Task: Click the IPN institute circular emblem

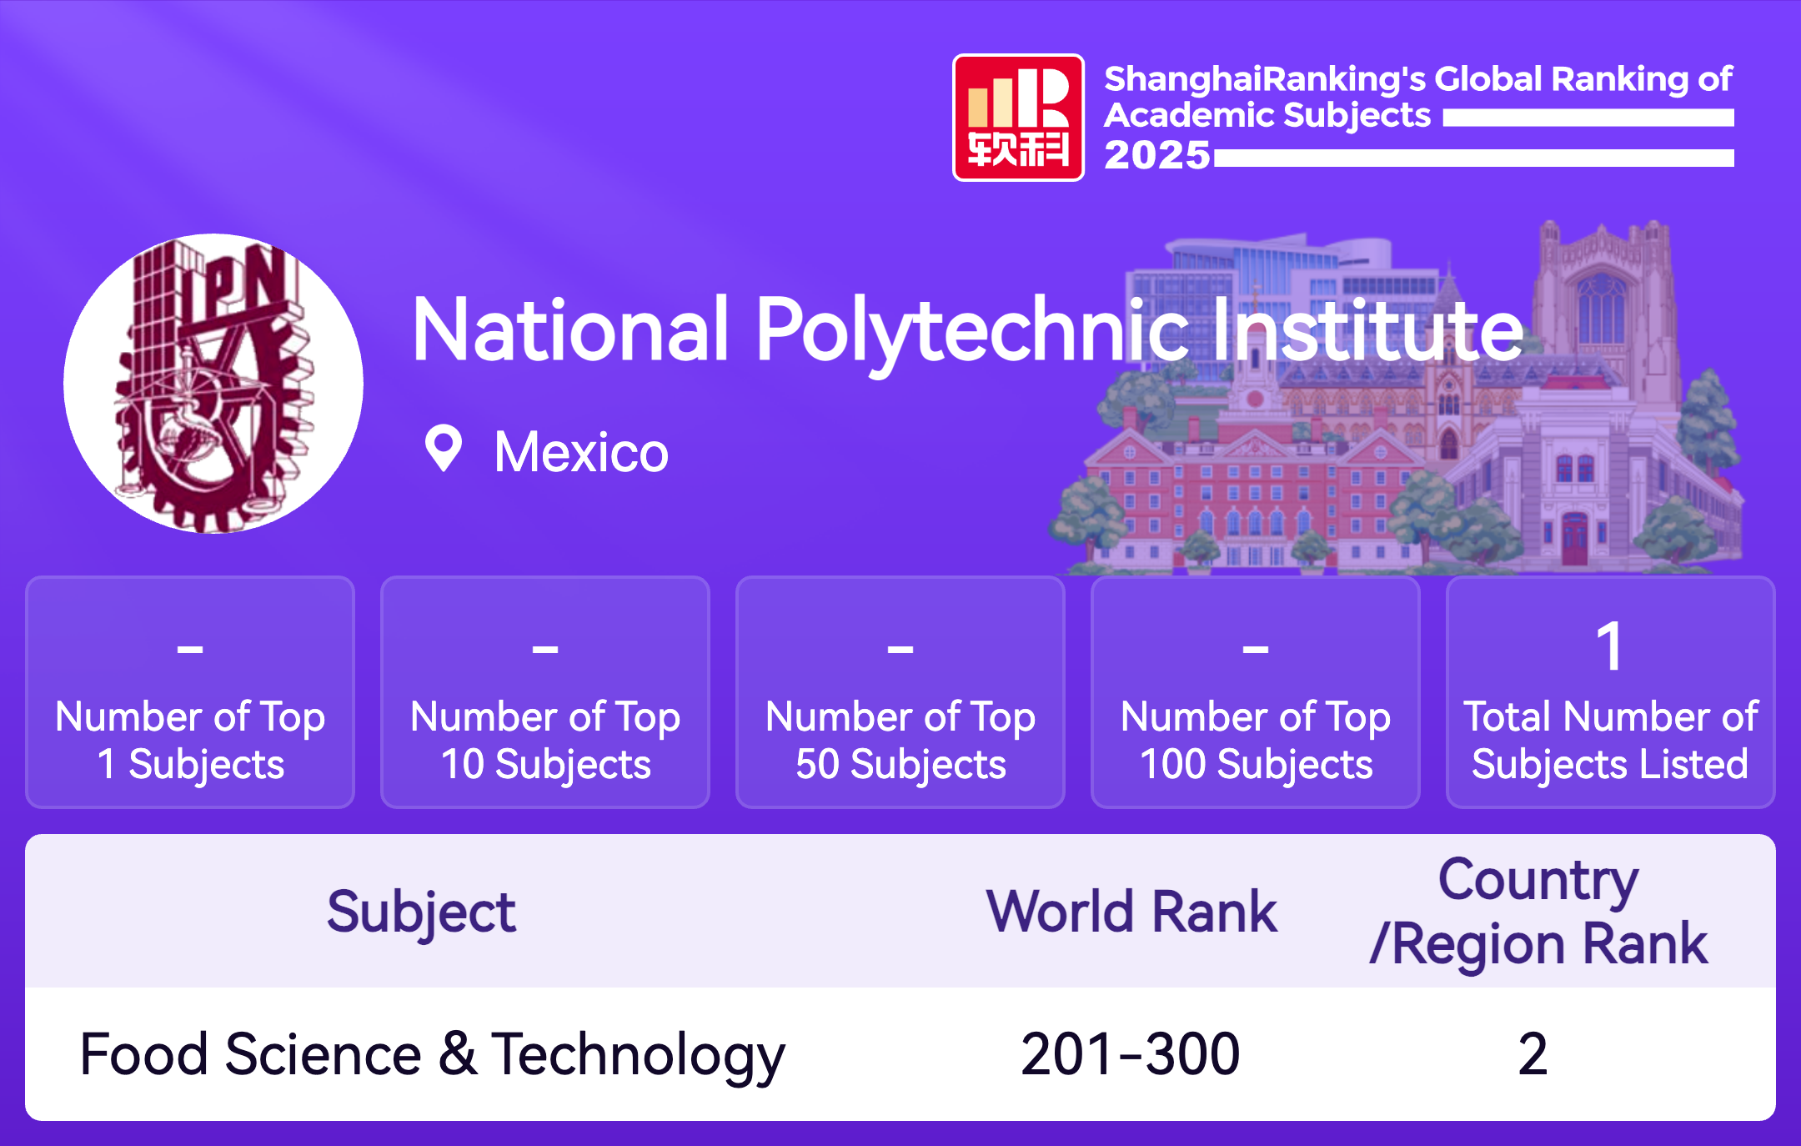Action: pos(213,384)
